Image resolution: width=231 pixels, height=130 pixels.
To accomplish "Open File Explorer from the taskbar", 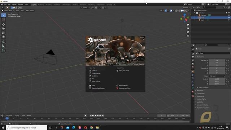I will (x=97, y=127).
